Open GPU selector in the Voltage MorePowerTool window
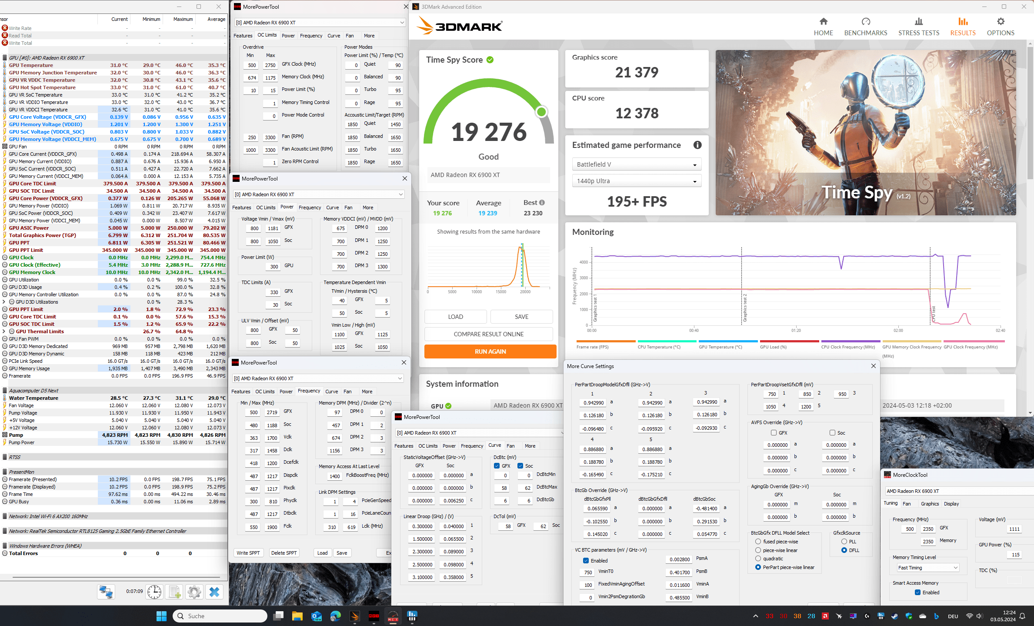 tap(319, 194)
